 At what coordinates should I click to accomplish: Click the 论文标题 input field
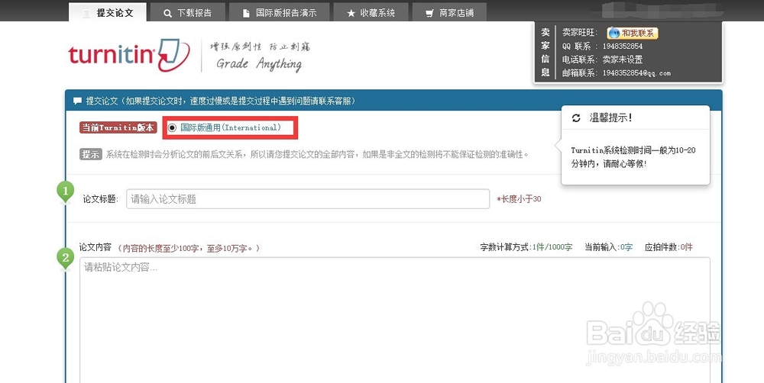coord(308,199)
